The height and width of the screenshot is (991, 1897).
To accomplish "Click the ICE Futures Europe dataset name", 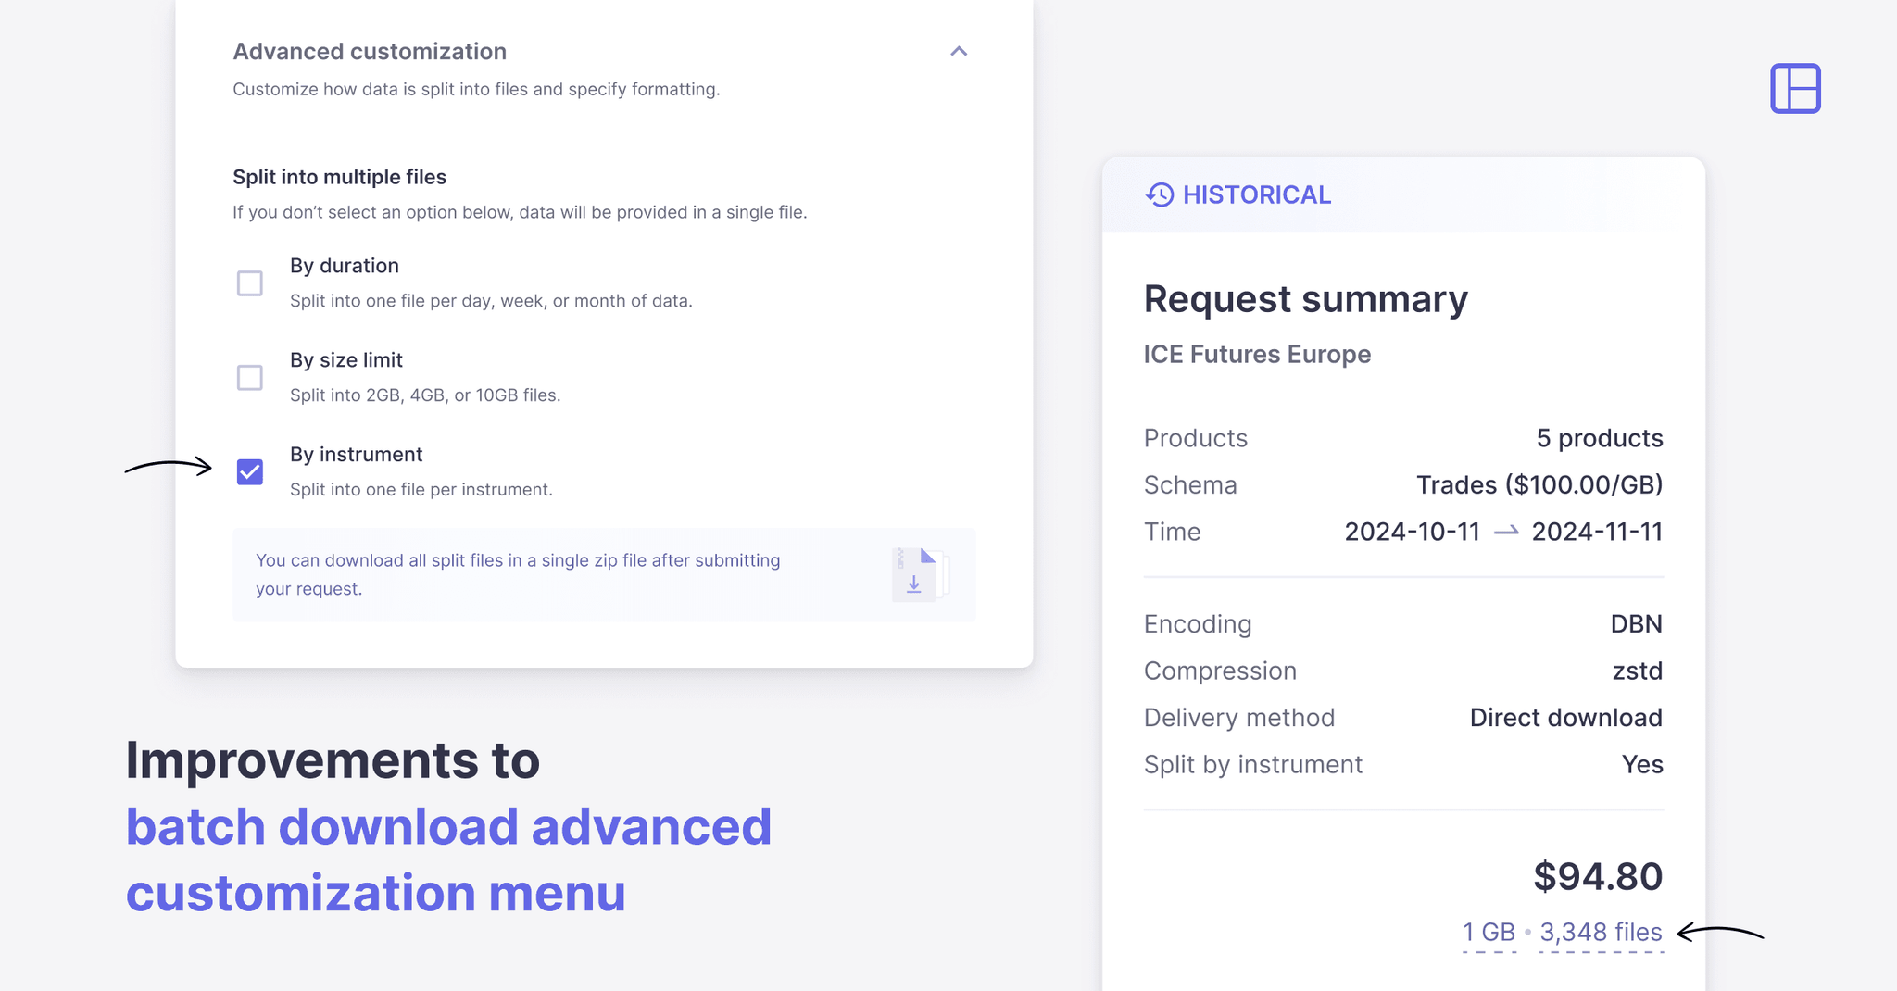I will [1257, 355].
